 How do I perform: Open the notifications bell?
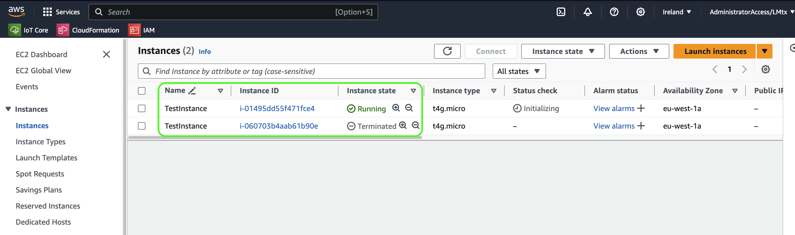coord(588,12)
